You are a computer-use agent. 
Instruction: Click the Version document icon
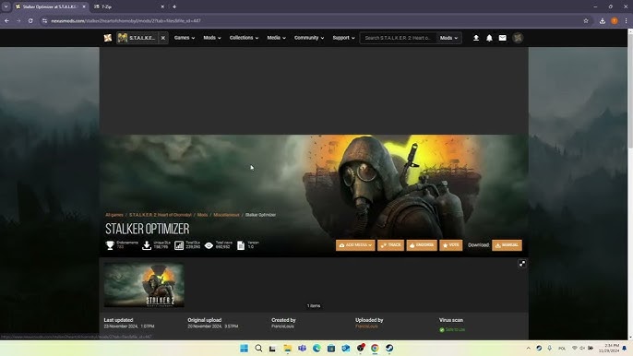(x=241, y=245)
